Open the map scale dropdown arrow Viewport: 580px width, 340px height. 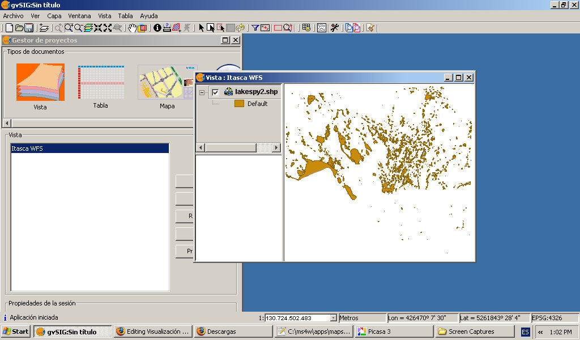[x=333, y=318]
